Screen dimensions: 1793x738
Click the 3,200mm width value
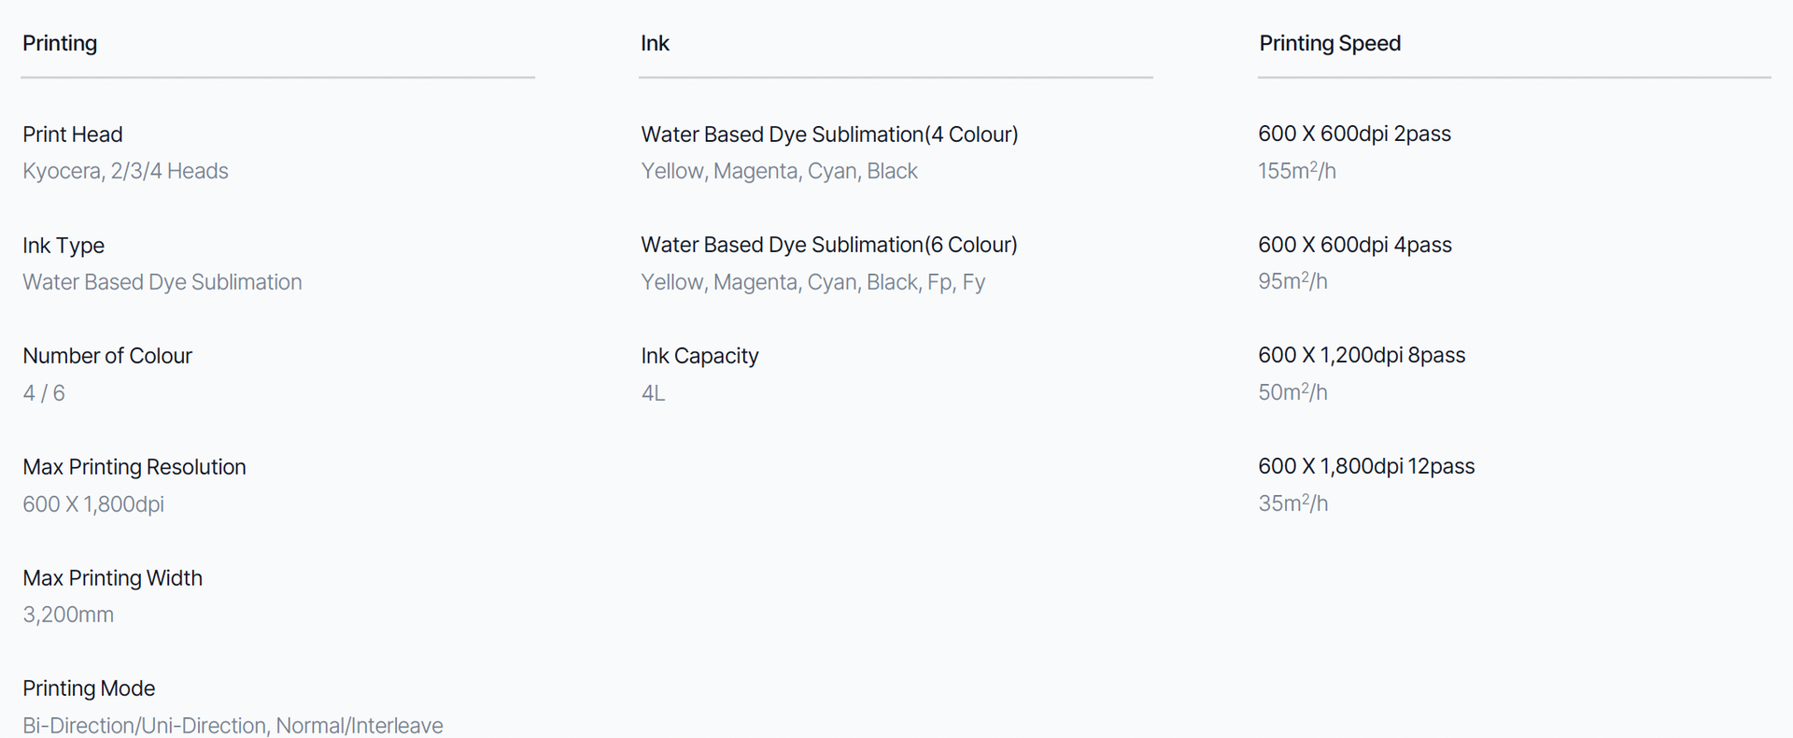coord(68,615)
